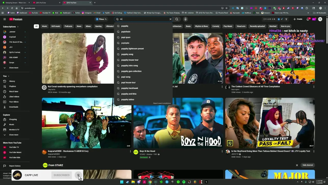Go to YouTube Premium home logo

coord(16,19)
